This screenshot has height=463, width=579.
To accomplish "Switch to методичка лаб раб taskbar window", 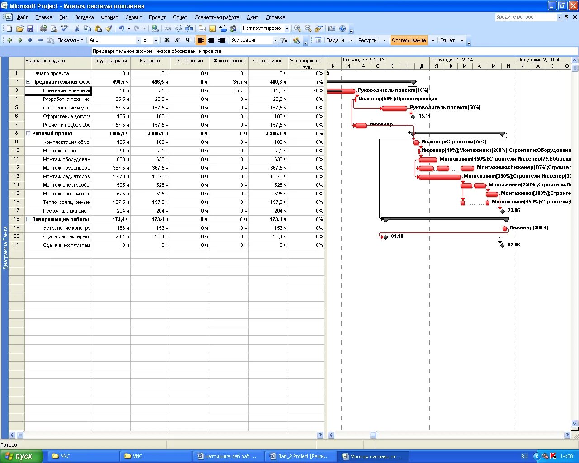I will tap(228, 456).
